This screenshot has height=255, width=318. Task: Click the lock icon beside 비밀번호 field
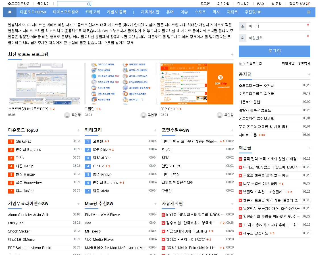click(243, 38)
